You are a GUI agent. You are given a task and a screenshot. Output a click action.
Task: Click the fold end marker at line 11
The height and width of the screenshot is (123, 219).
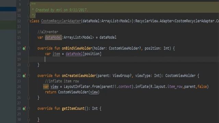pos(29,15)
